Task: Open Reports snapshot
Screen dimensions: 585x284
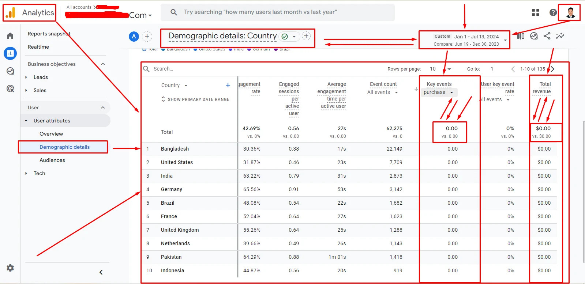Action: 49,34
